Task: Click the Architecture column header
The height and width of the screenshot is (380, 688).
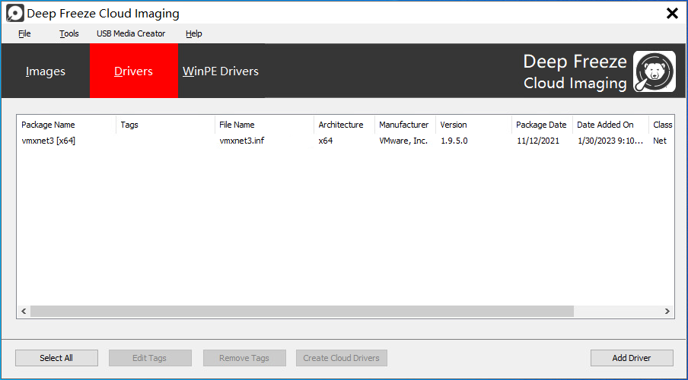Action: [345, 125]
